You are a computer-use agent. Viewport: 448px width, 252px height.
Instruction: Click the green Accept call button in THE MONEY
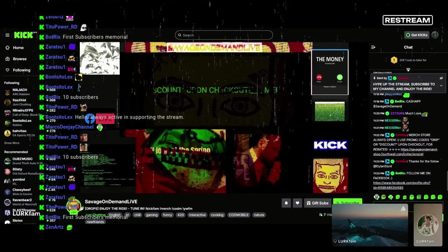pyautogui.click(x=339, y=77)
